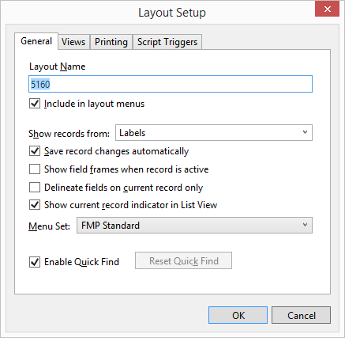Click the Cancel button

point(301,315)
